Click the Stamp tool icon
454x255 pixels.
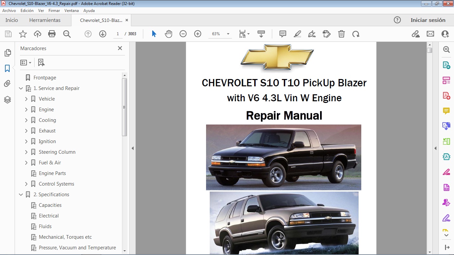click(x=327, y=34)
